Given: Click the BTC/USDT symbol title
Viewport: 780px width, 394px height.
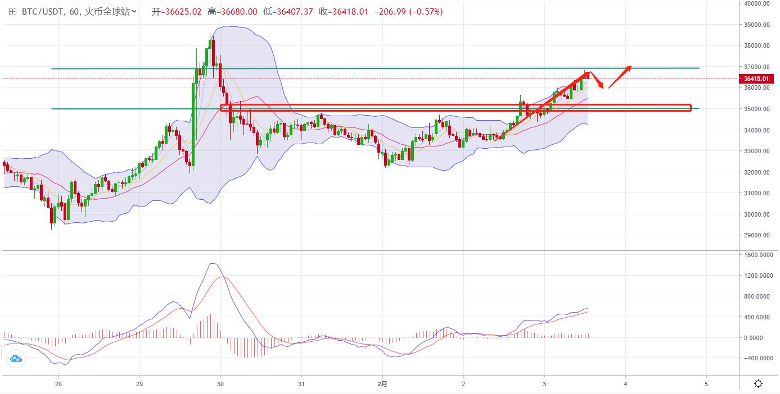Looking at the screenshot, I should 43,12.
